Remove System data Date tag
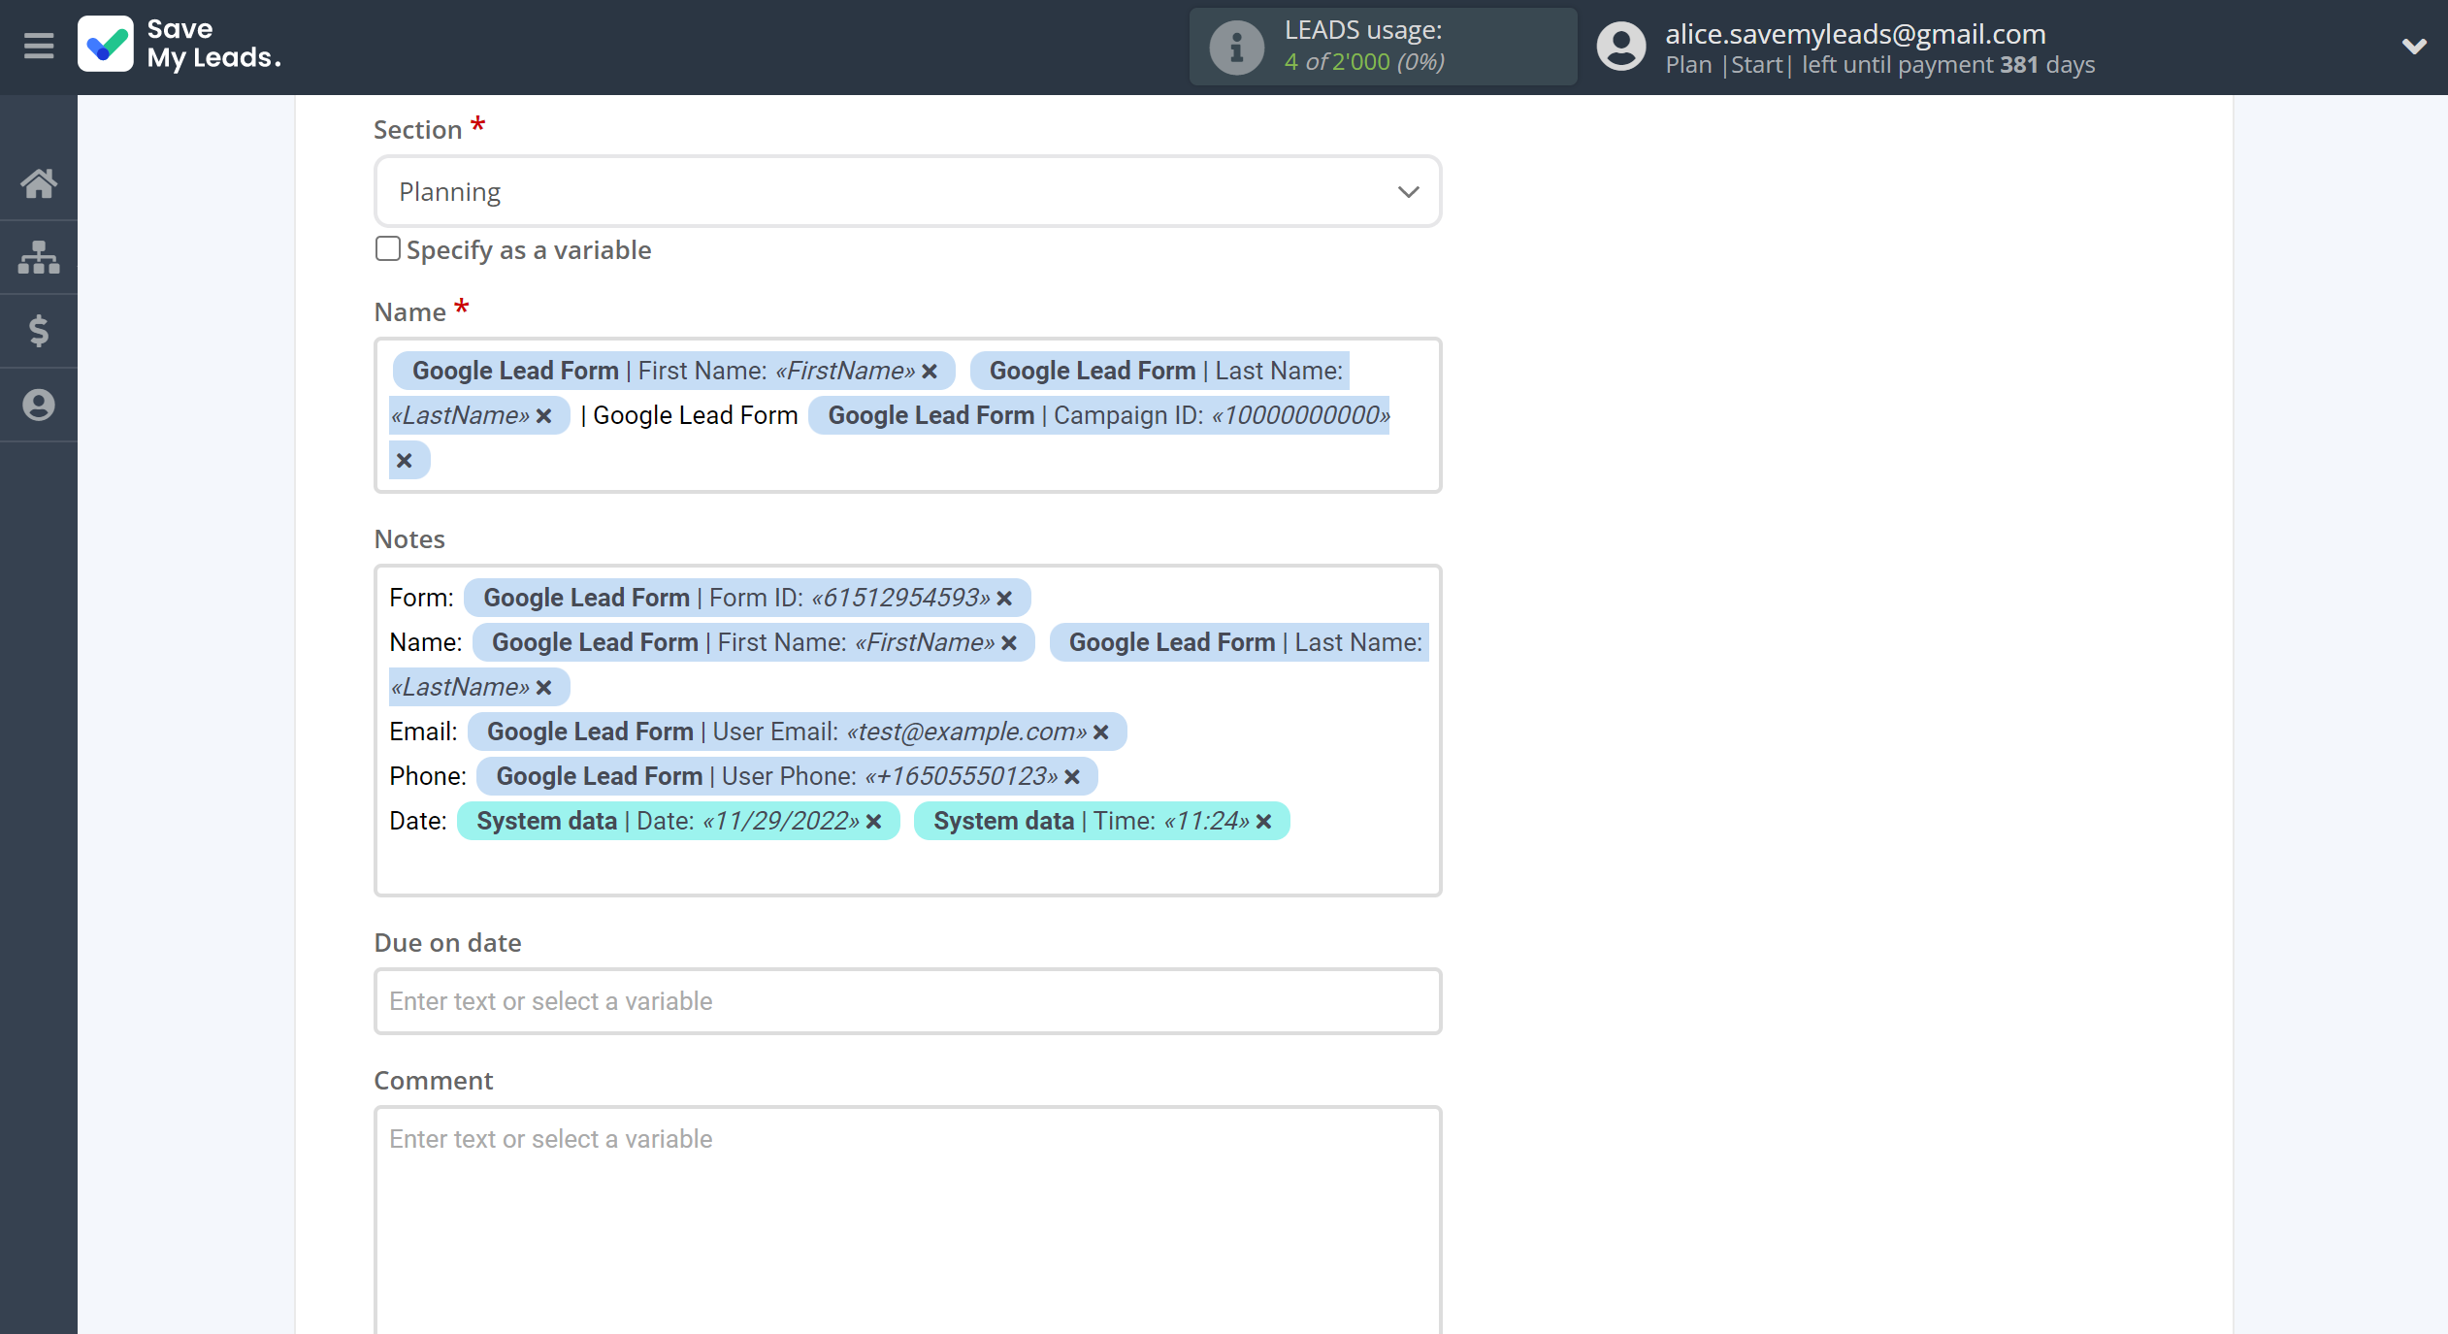Viewport: 2448px width, 1334px height. [x=874, y=822]
